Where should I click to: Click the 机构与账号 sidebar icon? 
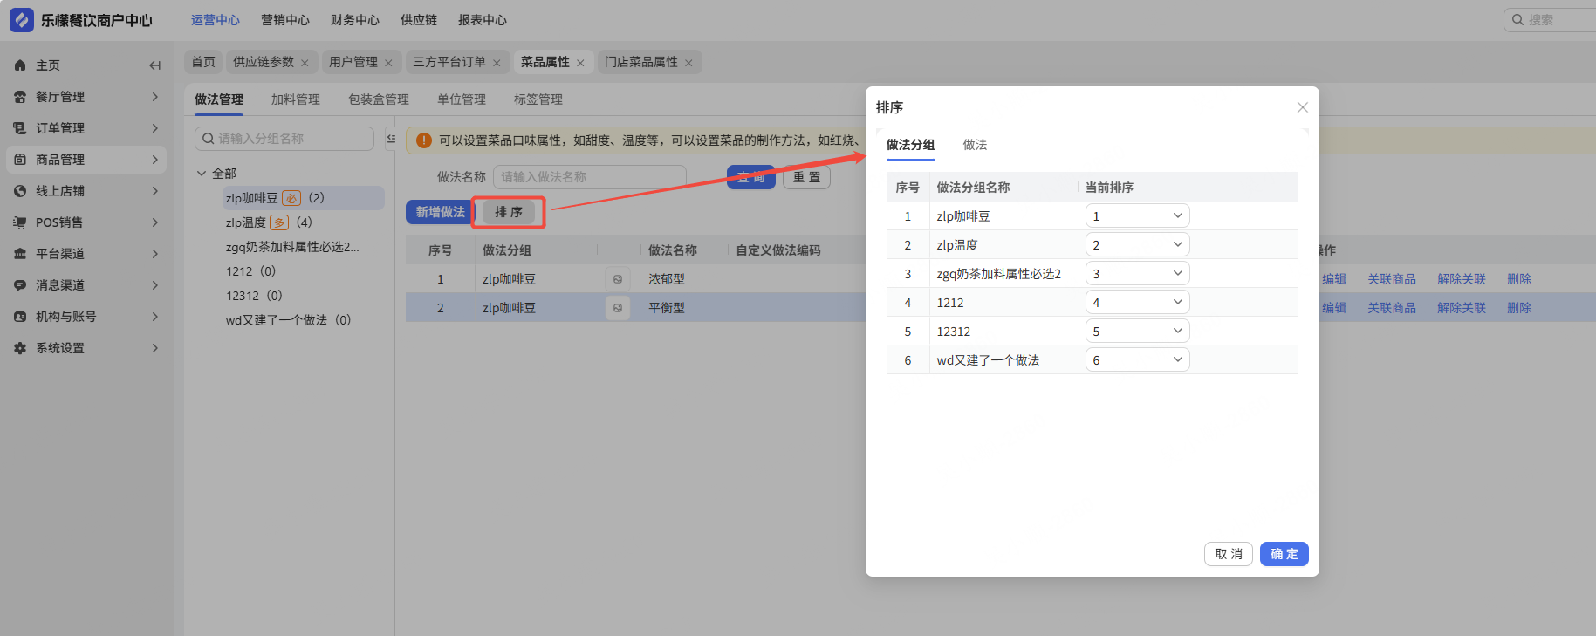[x=20, y=317]
